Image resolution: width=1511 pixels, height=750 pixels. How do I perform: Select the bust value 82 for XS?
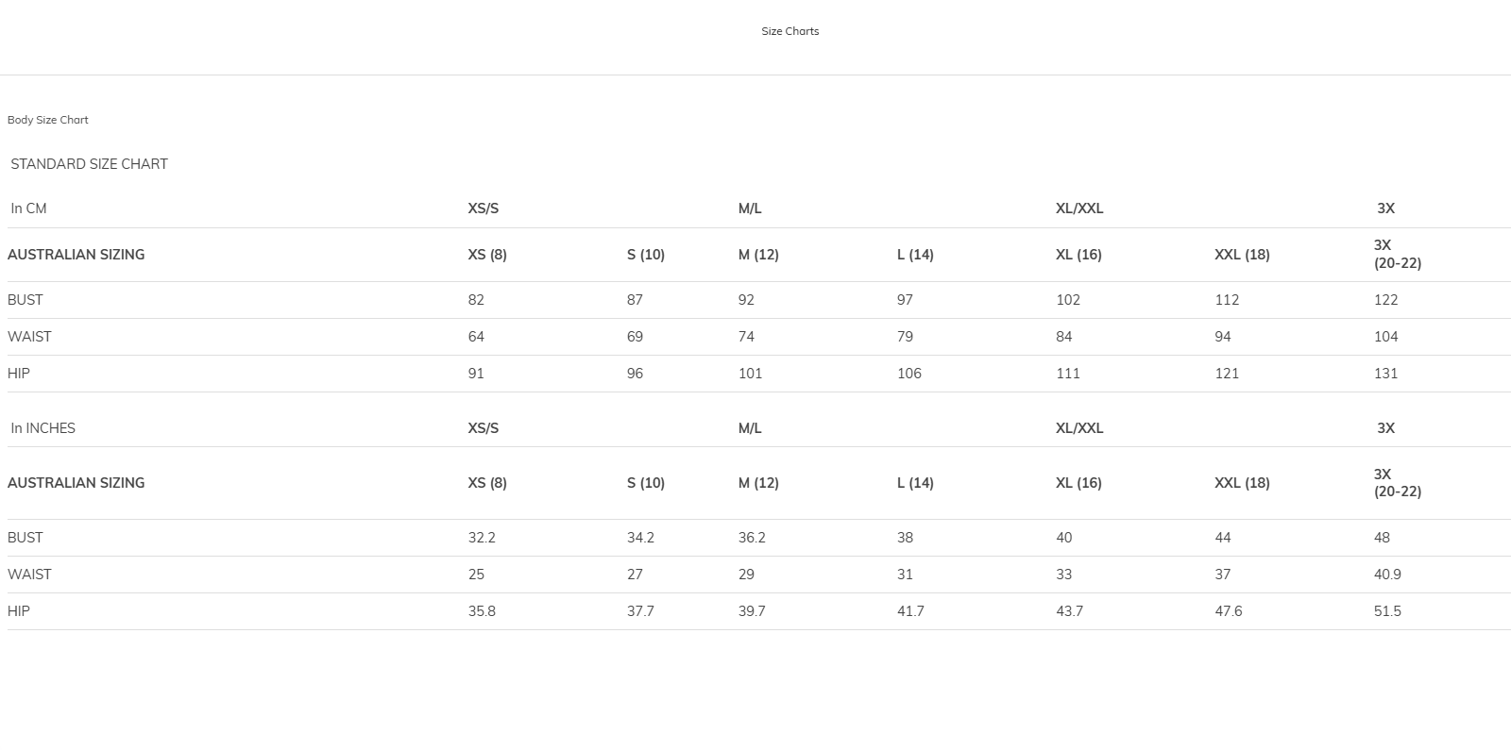pos(476,300)
